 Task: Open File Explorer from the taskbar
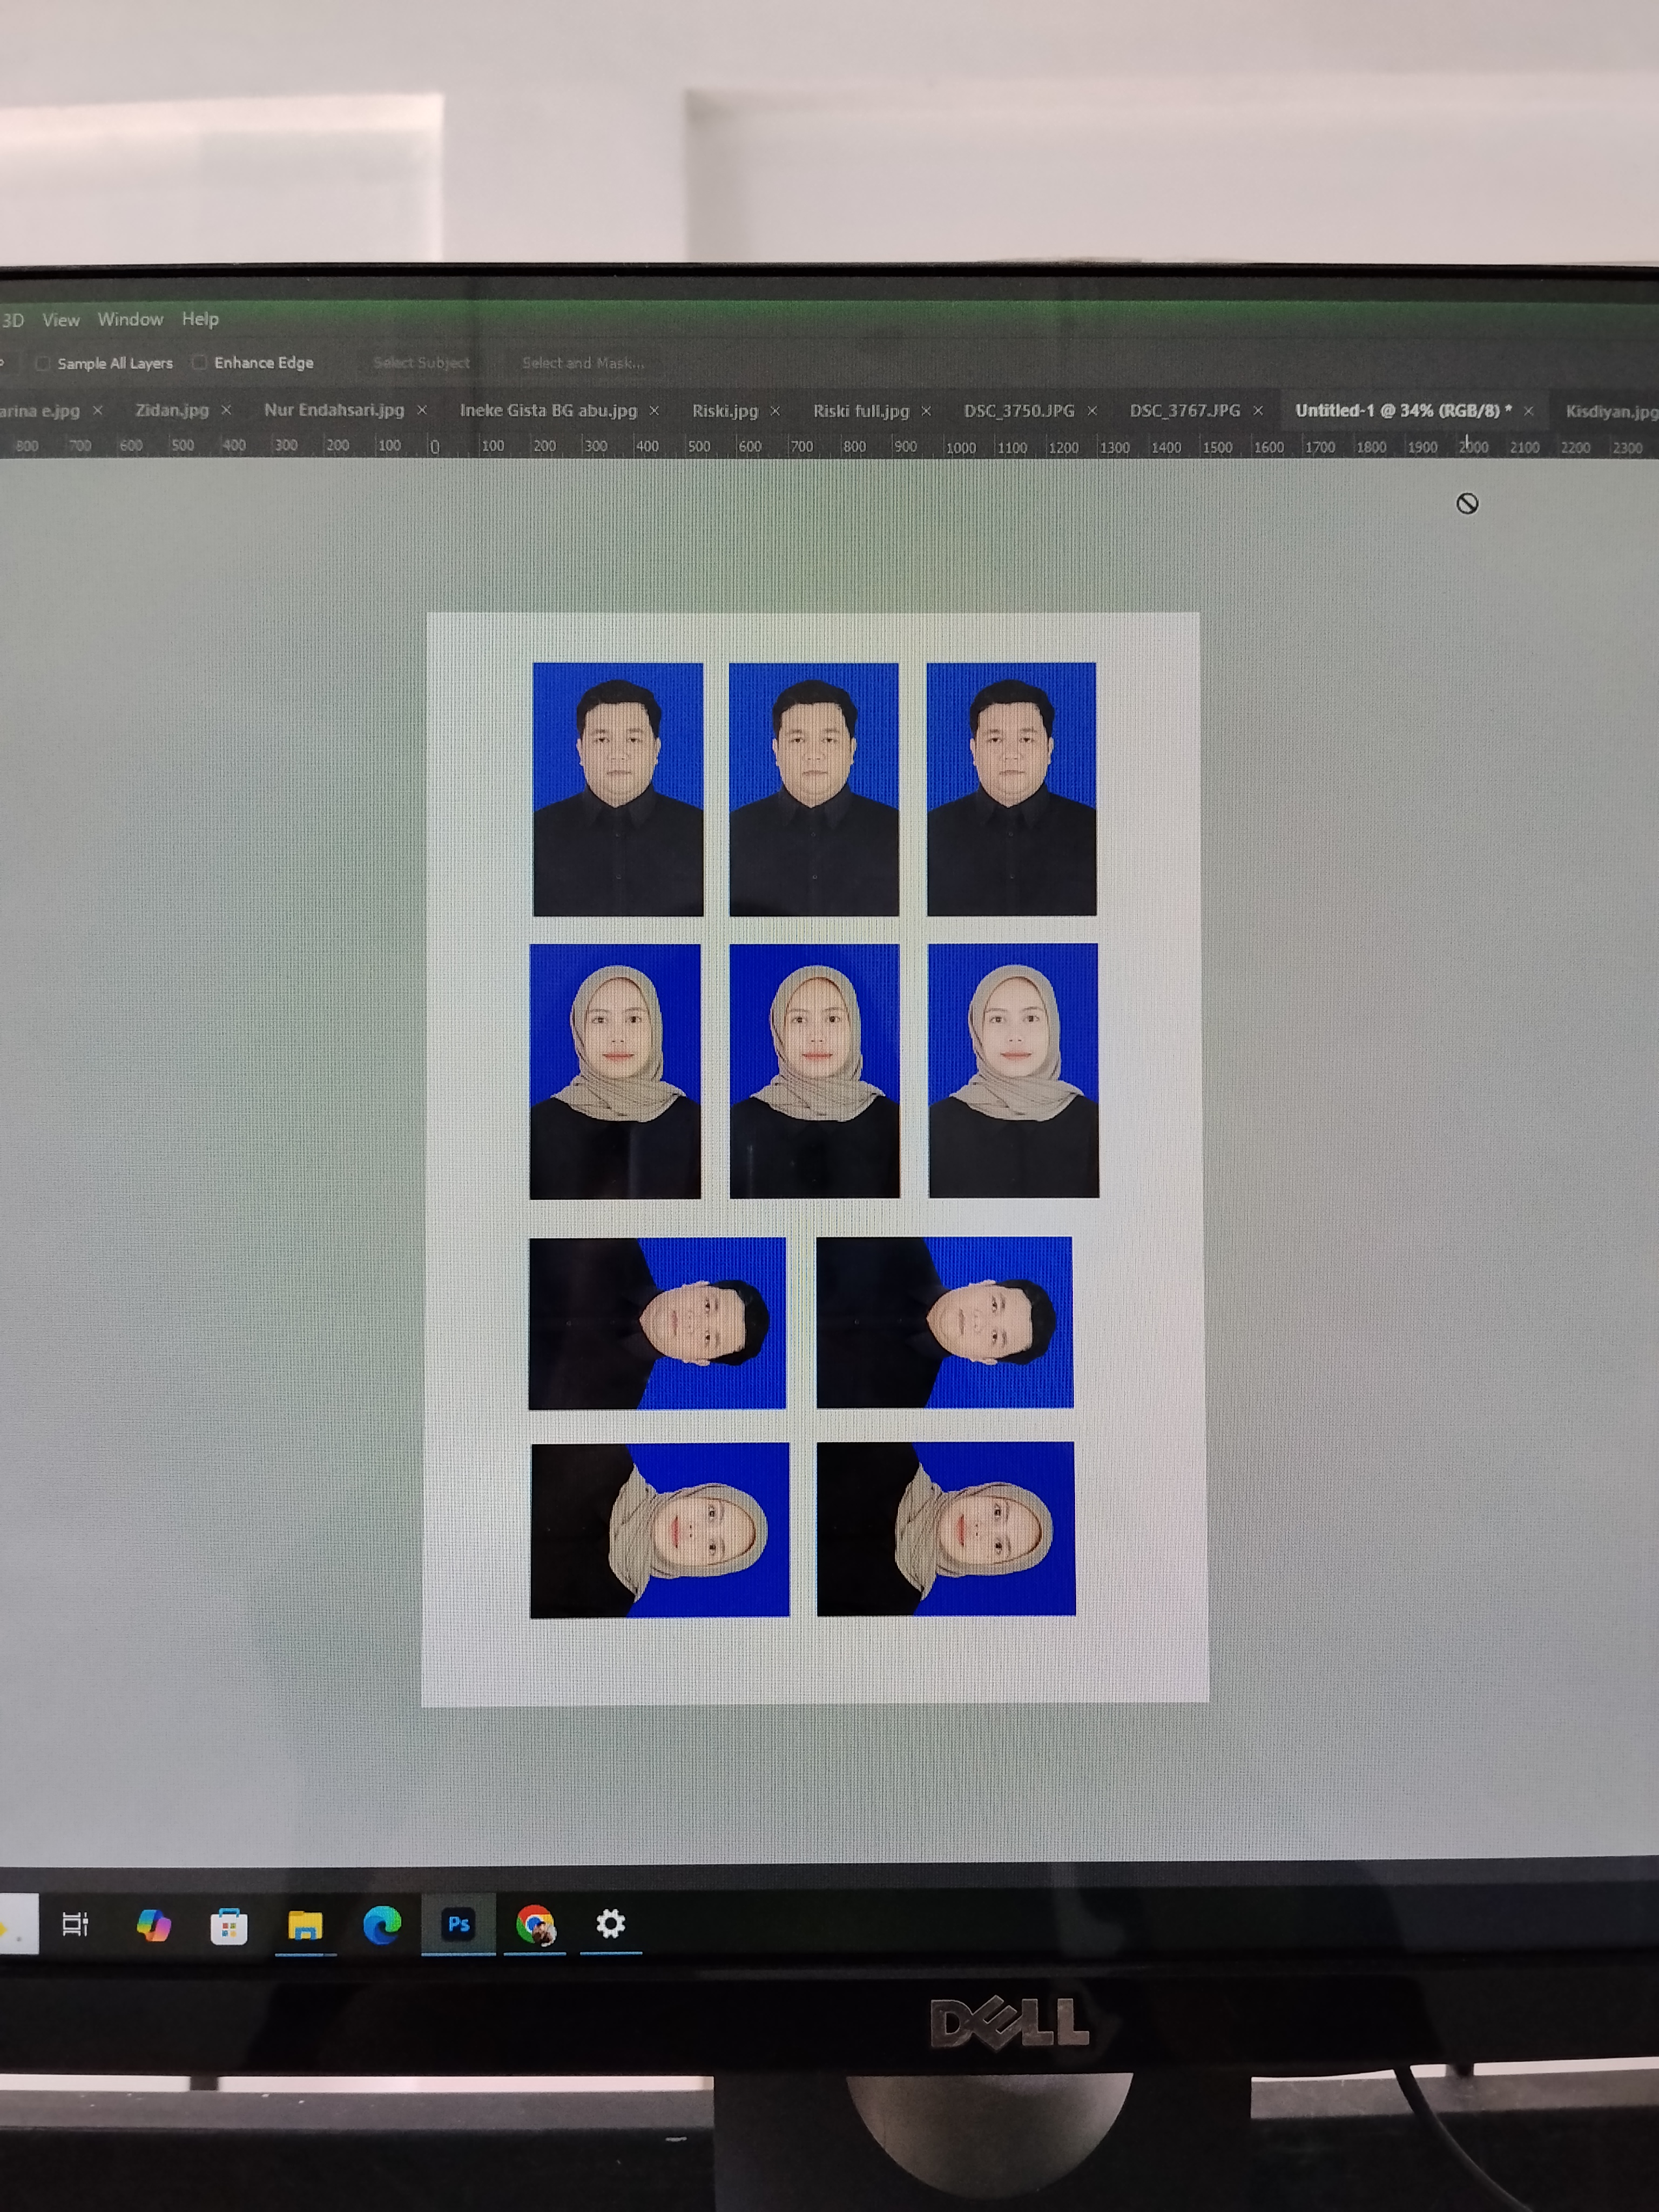[305, 1925]
